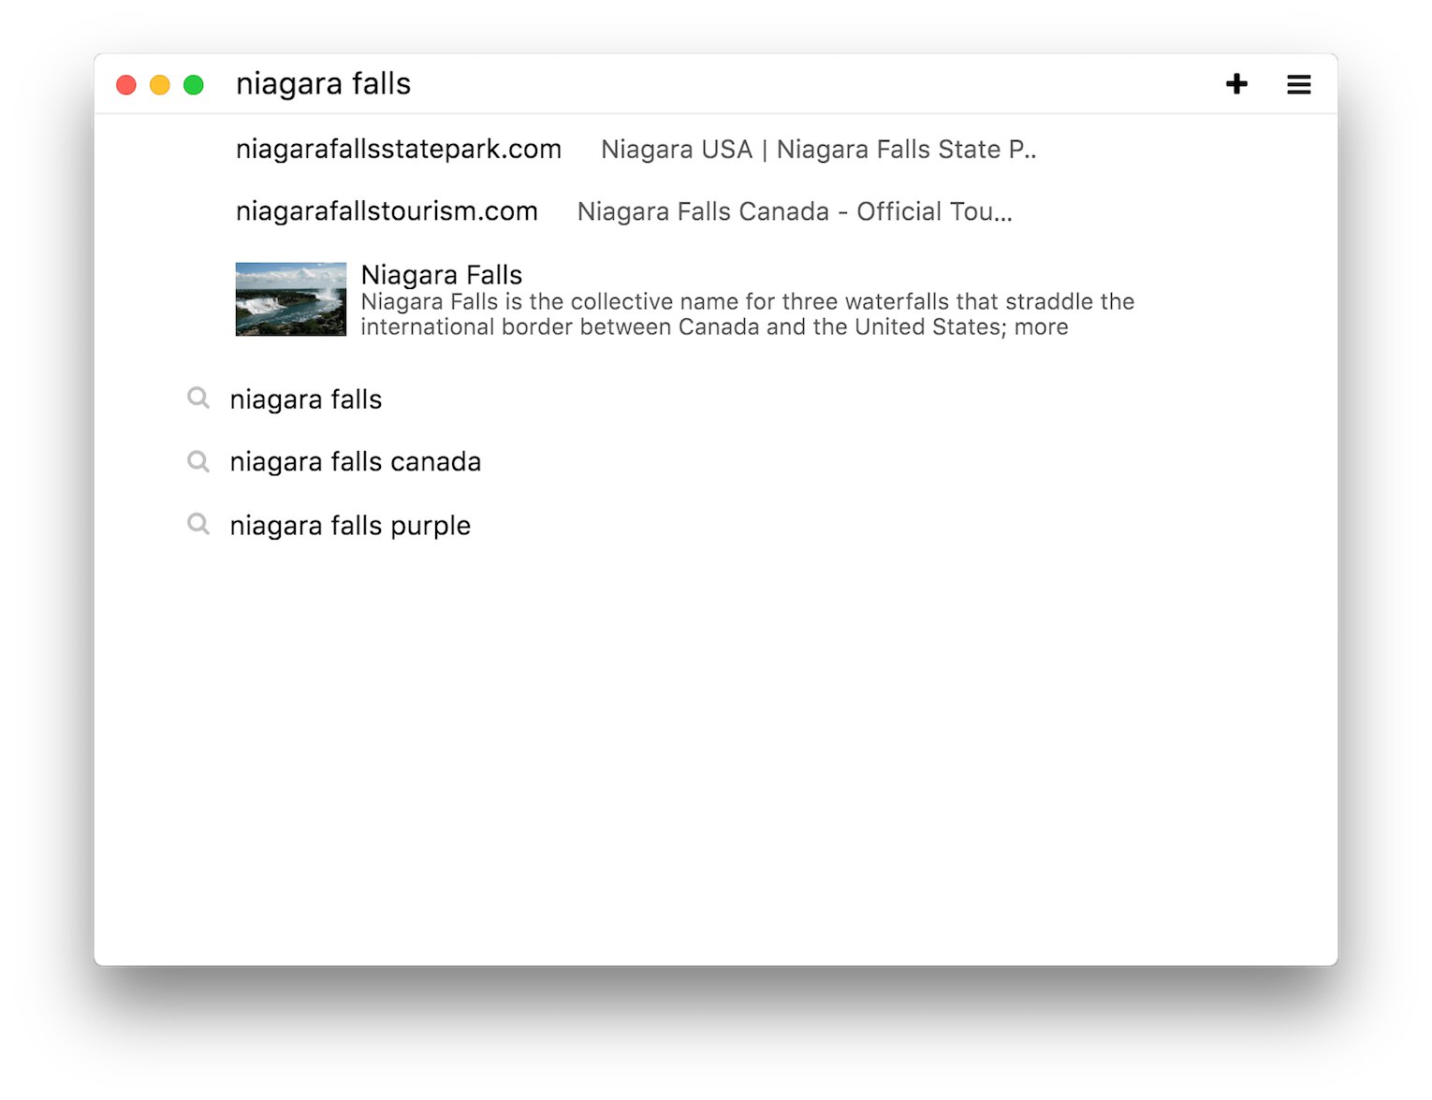Close the window with the red button
1432x1100 pixels.
point(126,85)
